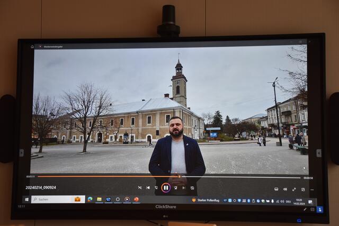This screenshot has height=226, width=339.
Task: Expand left side arrow of display
Action: click(x=21, y=153)
